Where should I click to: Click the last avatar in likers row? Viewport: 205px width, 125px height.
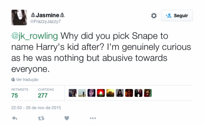pos(148,93)
